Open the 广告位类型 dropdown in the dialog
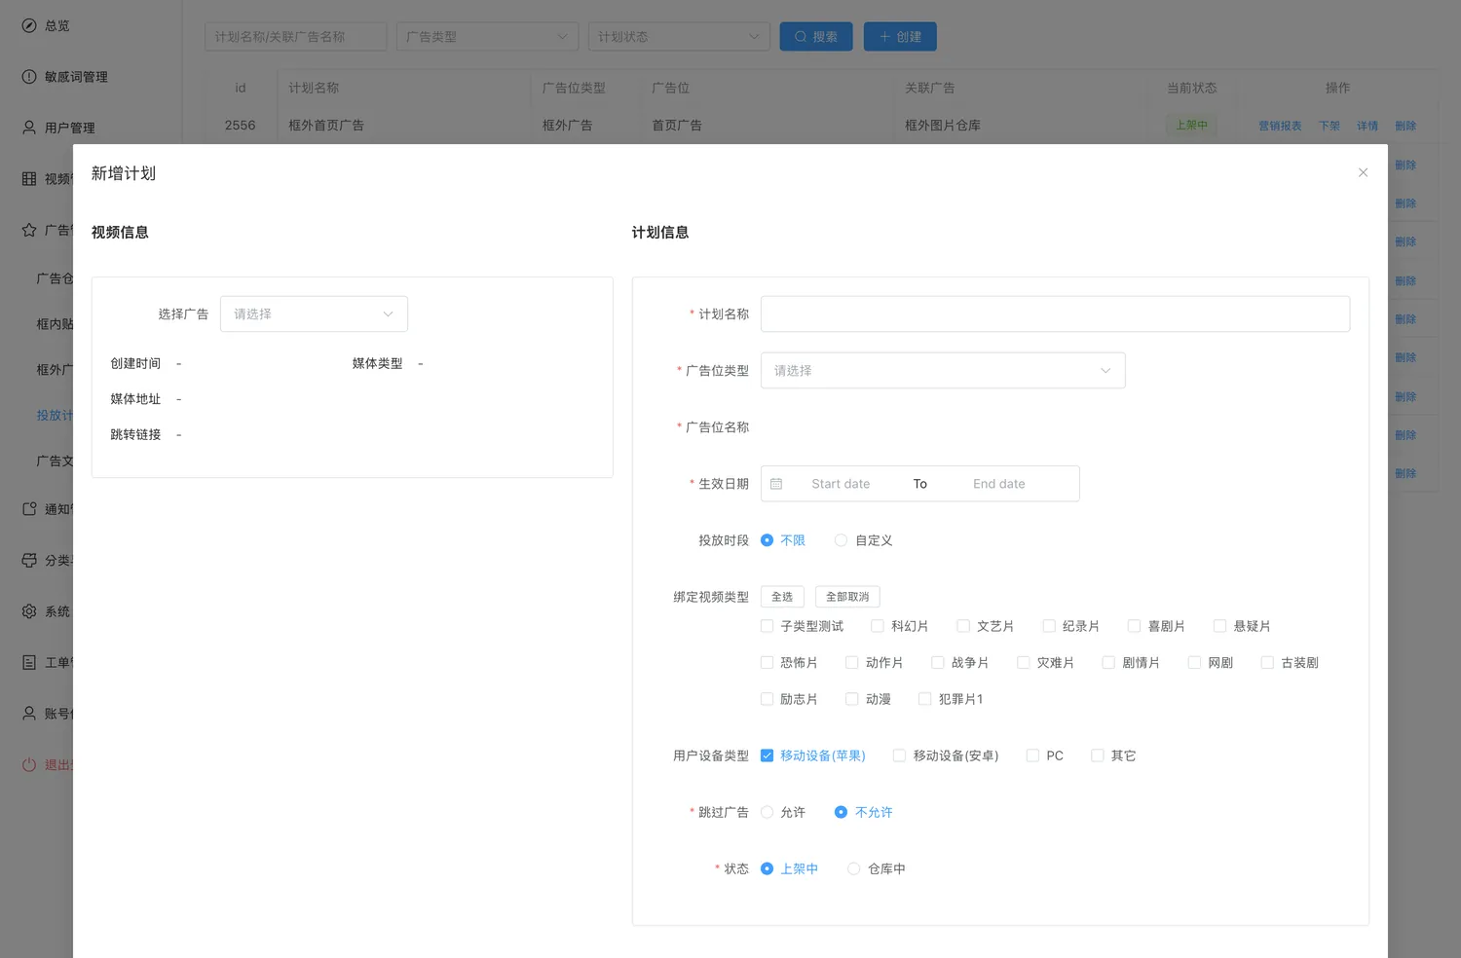The height and width of the screenshot is (958, 1461). pyautogui.click(x=943, y=371)
